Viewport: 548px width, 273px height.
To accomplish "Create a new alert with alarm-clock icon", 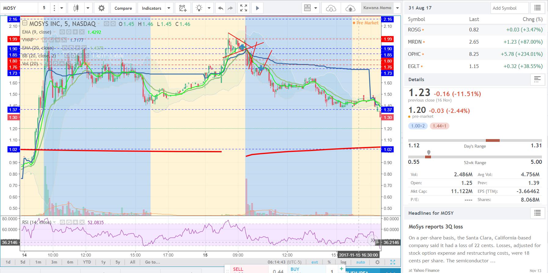I will click(x=183, y=8).
